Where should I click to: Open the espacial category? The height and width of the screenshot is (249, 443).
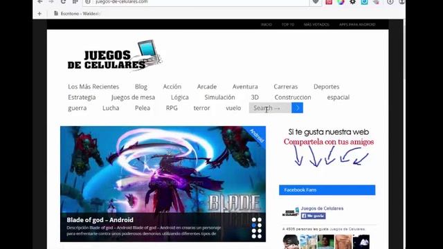[x=338, y=98]
